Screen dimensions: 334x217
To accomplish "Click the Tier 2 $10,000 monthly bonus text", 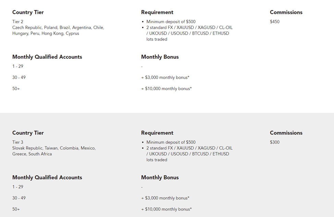I will pos(166,89).
